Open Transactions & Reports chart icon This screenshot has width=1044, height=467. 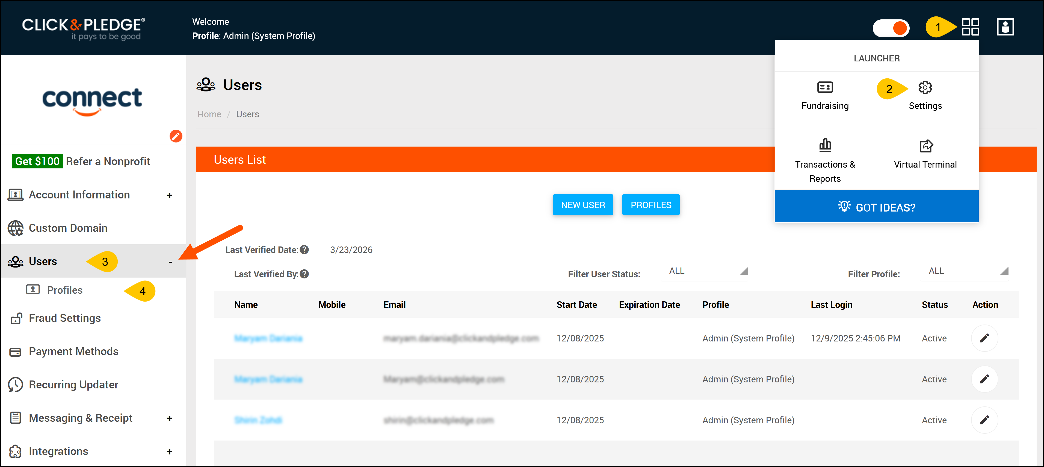[x=825, y=145]
